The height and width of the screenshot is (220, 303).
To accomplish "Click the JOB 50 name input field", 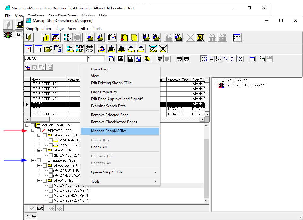I will coord(55,58).
